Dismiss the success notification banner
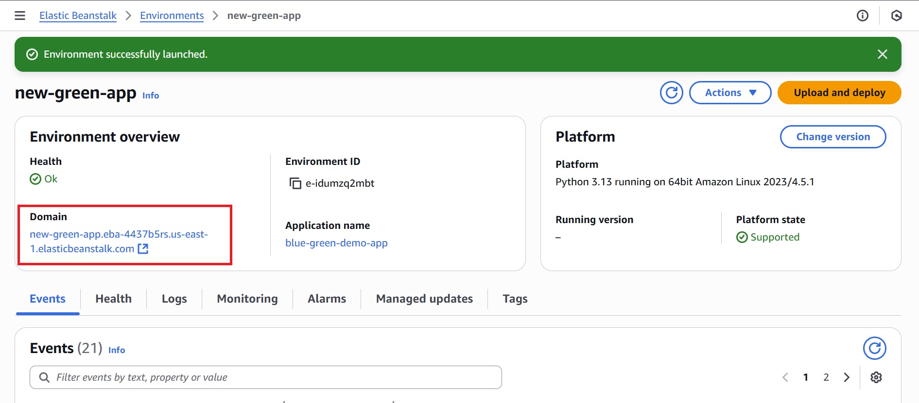Screen dimensions: 919x403 [x=882, y=54]
